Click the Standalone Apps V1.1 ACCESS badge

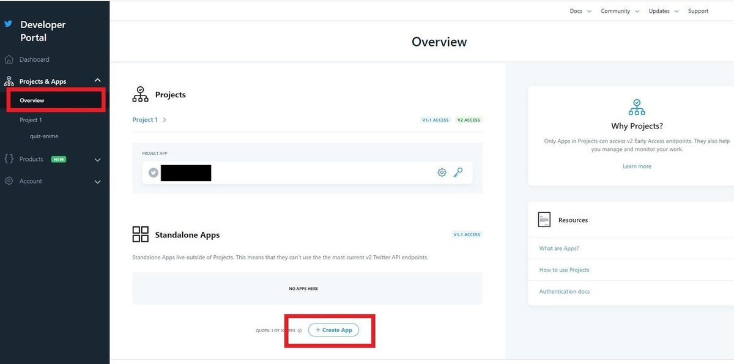click(x=467, y=234)
